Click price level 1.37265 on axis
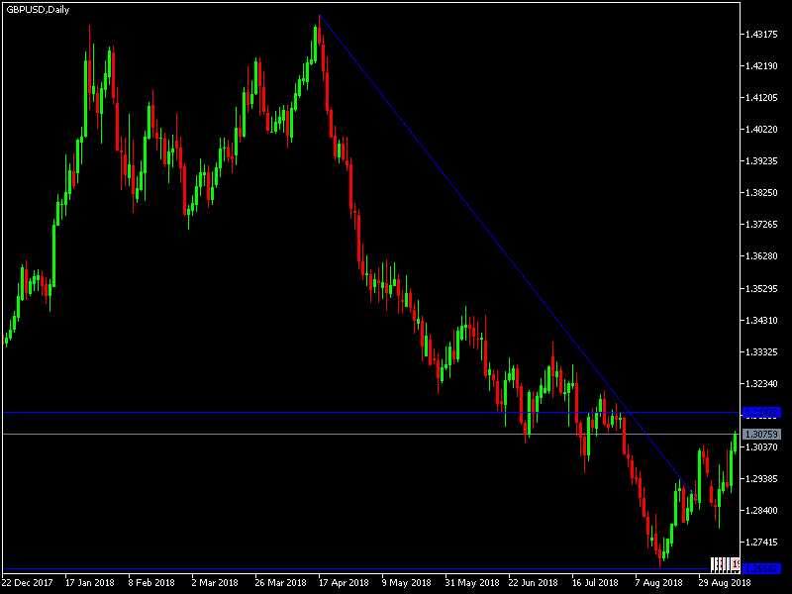Screen dimensions: 792x594 click(x=761, y=225)
